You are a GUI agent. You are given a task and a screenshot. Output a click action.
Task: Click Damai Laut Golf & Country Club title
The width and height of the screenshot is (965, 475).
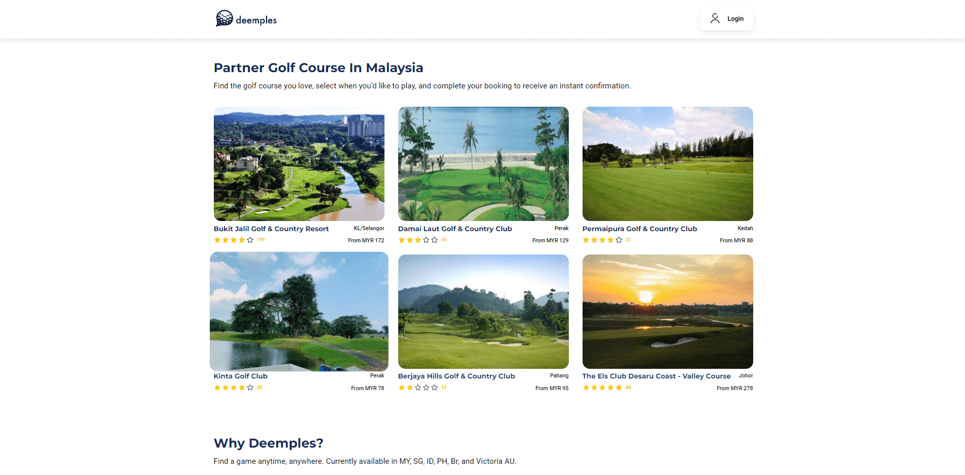(455, 229)
